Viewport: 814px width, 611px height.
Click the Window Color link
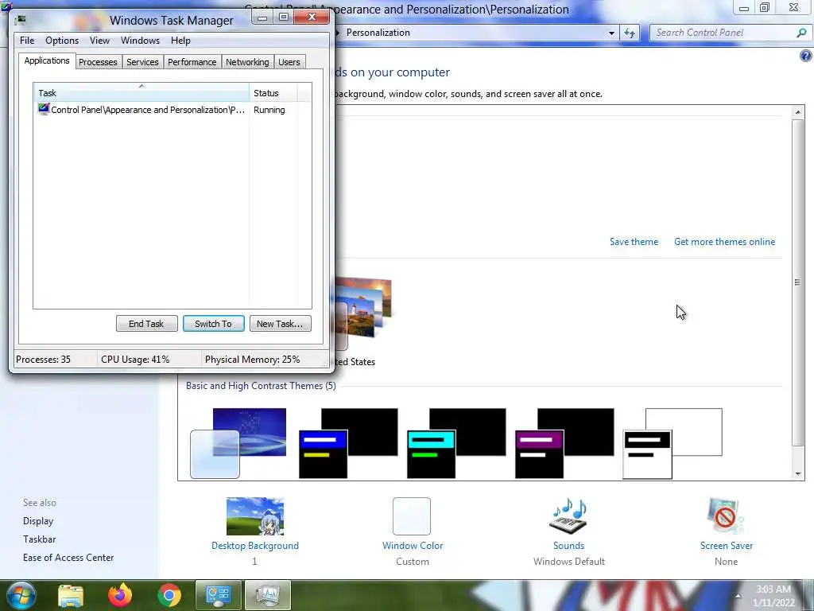pyautogui.click(x=413, y=546)
